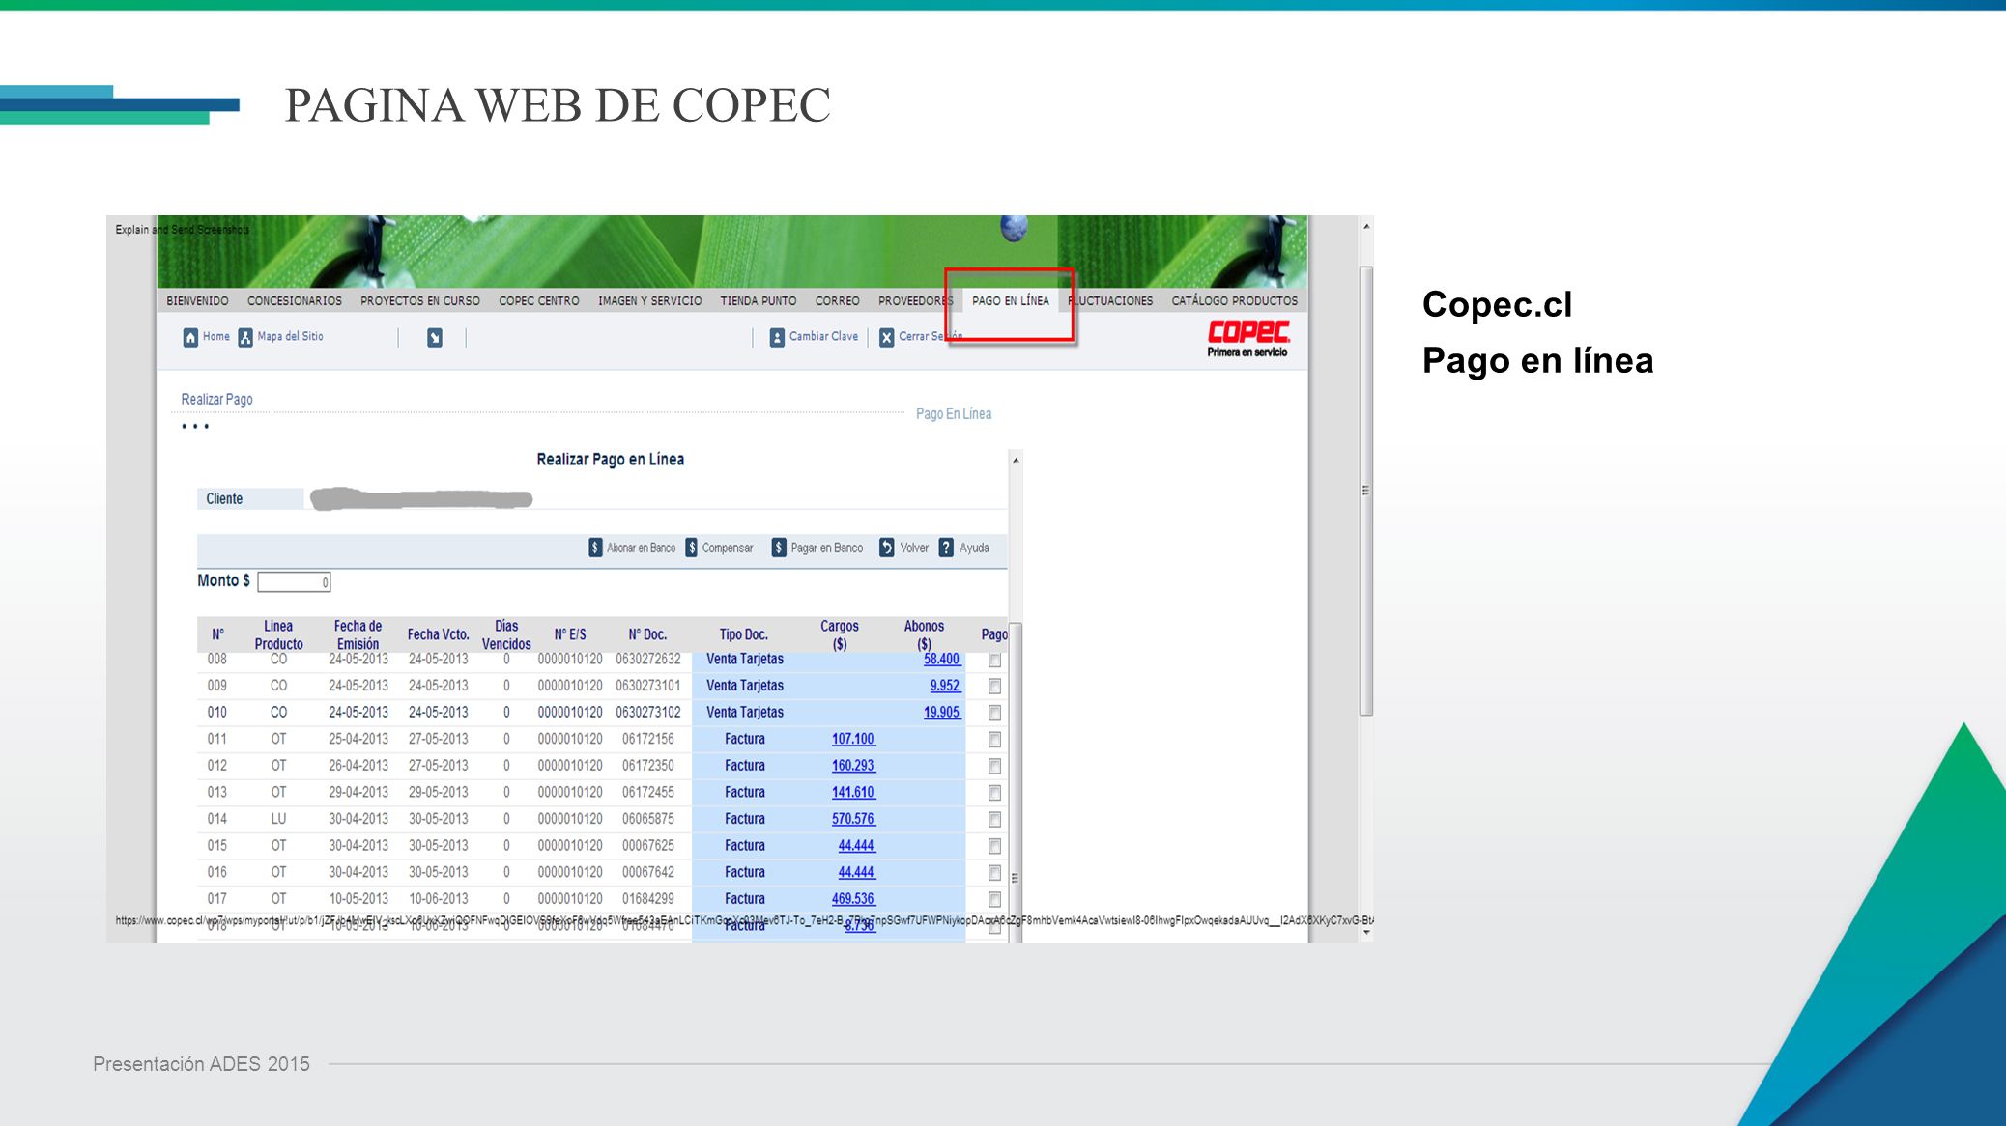The width and height of the screenshot is (2006, 1126).
Task: Open the 160.293 cargo amount link
Action: (853, 766)
